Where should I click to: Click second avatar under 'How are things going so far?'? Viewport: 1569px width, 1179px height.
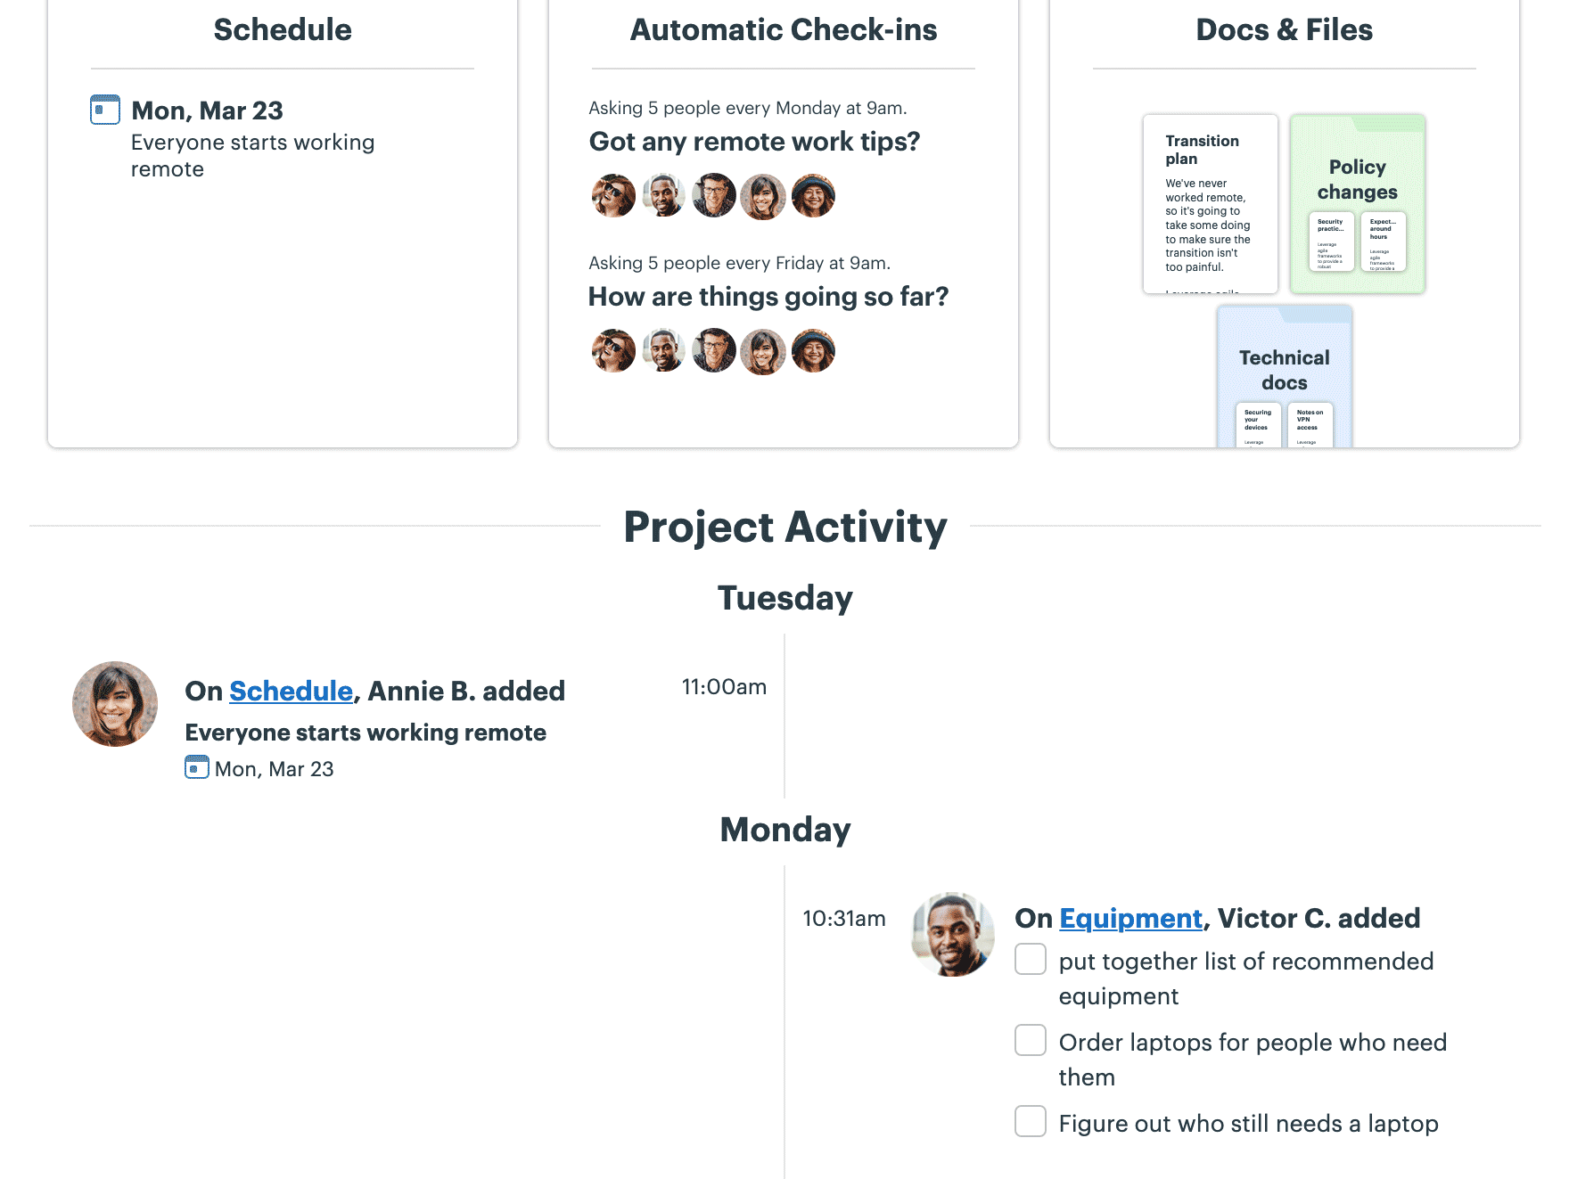tap(663, 351)
